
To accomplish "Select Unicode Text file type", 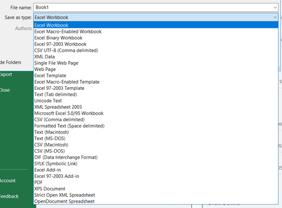I will [x=156, y=101].
